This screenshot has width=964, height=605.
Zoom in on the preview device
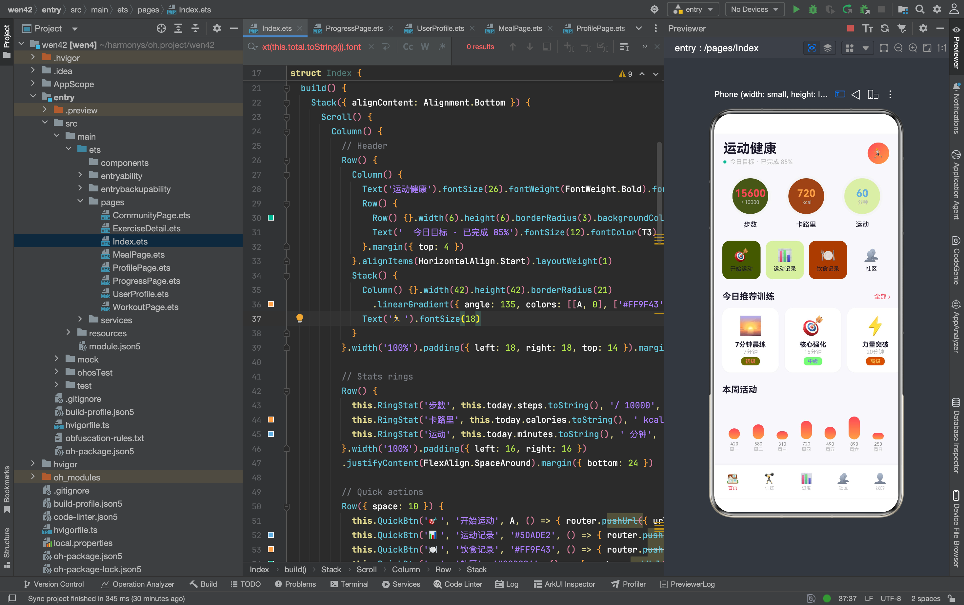pos(913,48)
